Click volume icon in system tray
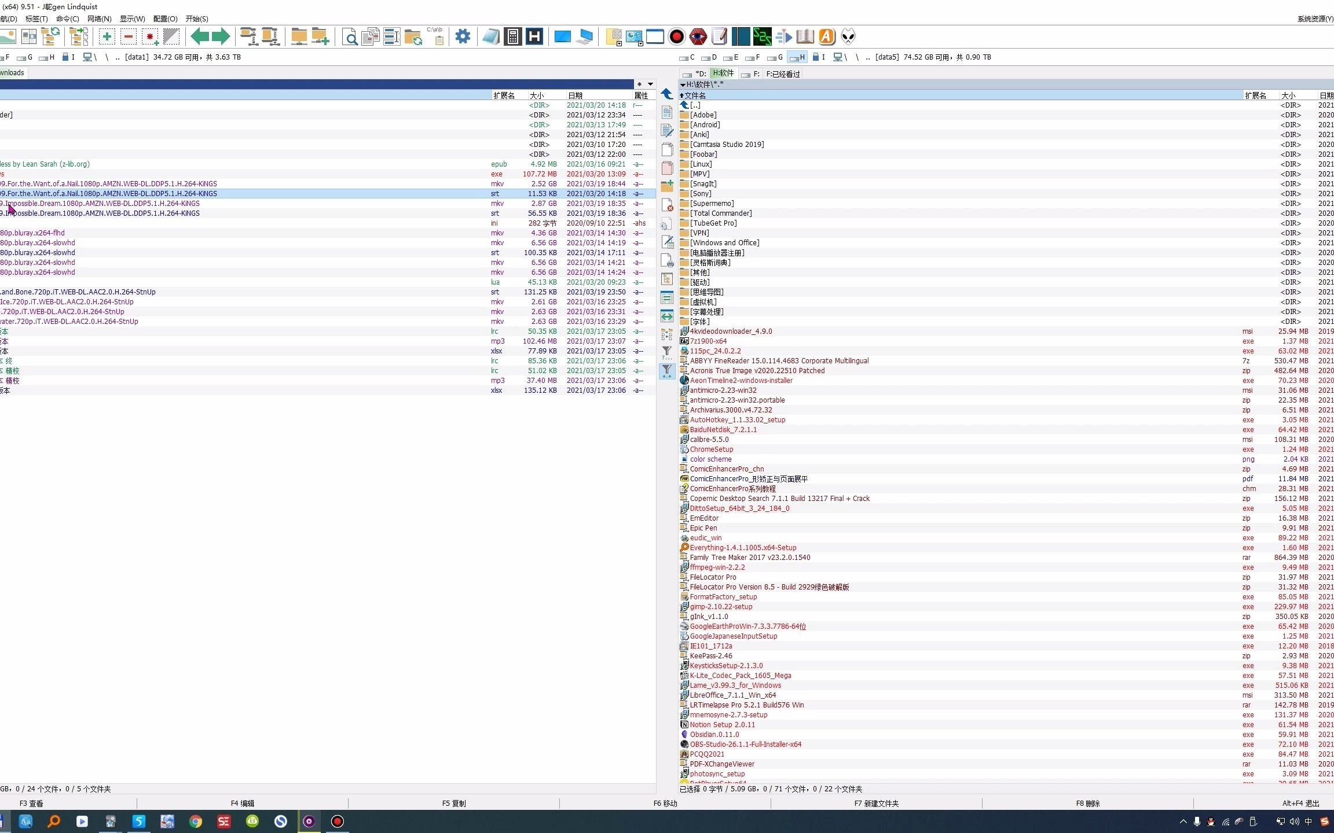The image size is (1334, 833). pyautogui.click(x=1295, y=821)
